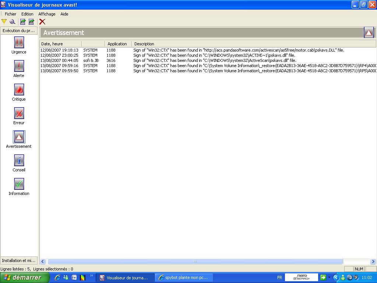Expand hidden system tray icons chevron
Screen dimensions: 377x283
(x=335, y=277)
